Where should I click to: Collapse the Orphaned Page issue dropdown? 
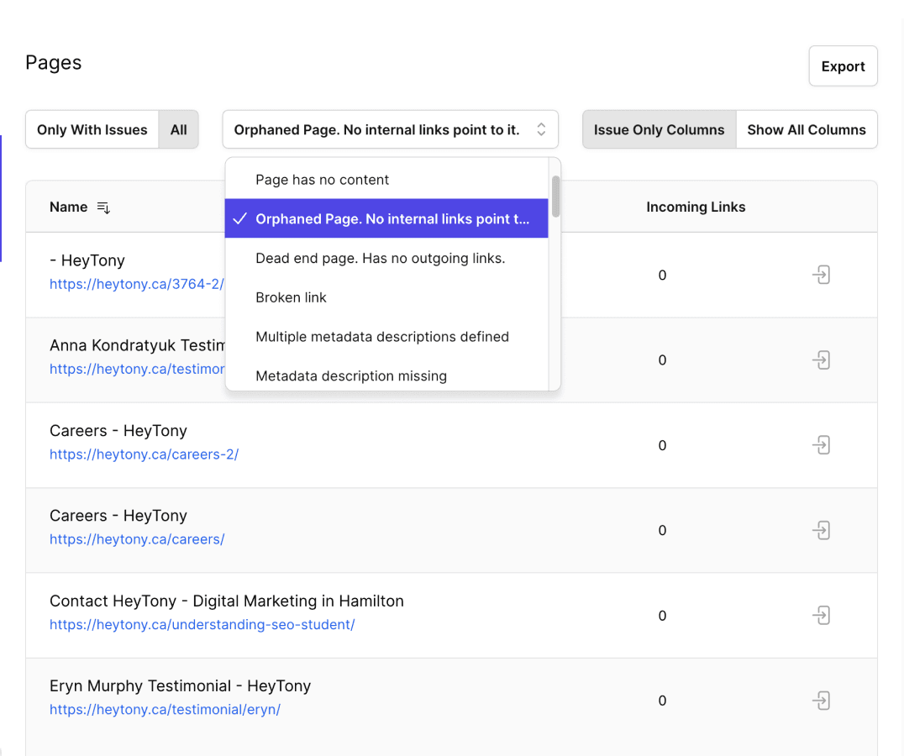pos(390,130)
